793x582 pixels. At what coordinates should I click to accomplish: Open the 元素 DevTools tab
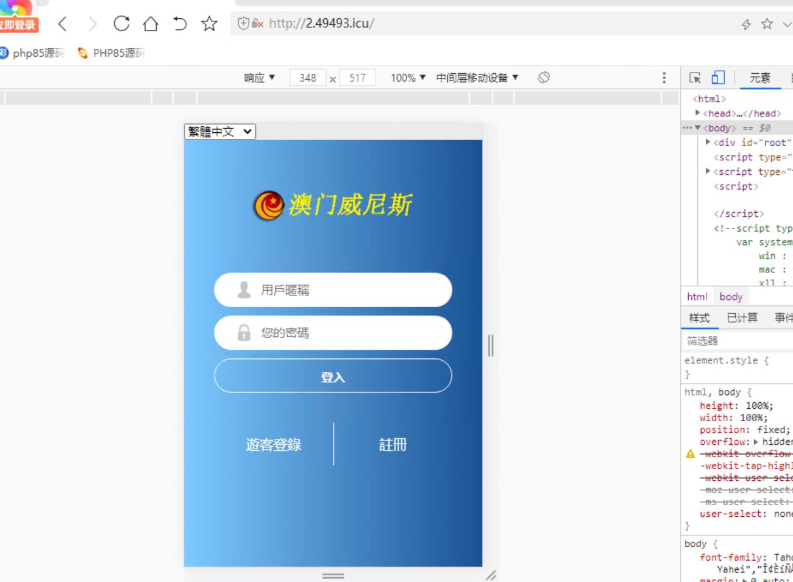tap(759, 77)
